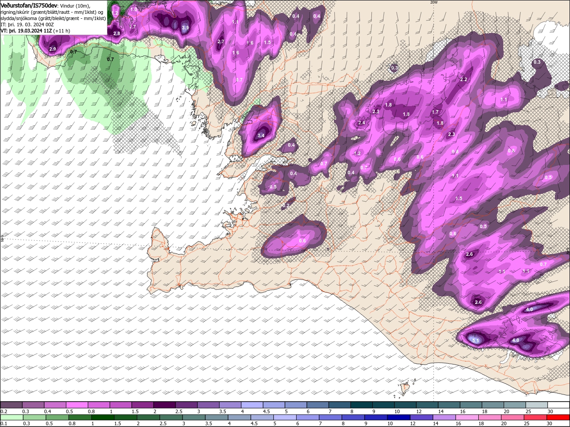Select lower legend swatch between 0.1 and 0.3
This screenshot has width=570, height=427.
tap(11, 418)
